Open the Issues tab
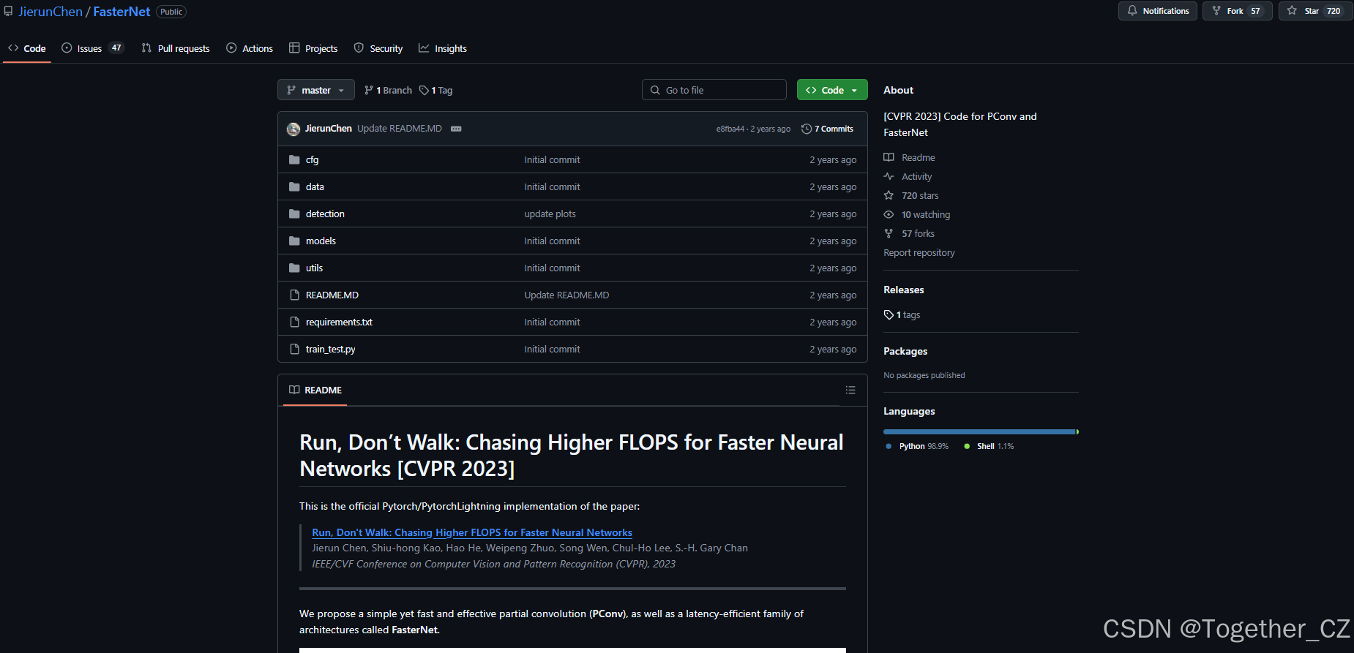The image size is (1354, 653). click(92, 48)
